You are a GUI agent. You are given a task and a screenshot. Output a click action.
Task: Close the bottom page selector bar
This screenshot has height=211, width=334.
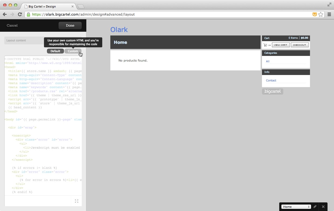click(323, 207)
